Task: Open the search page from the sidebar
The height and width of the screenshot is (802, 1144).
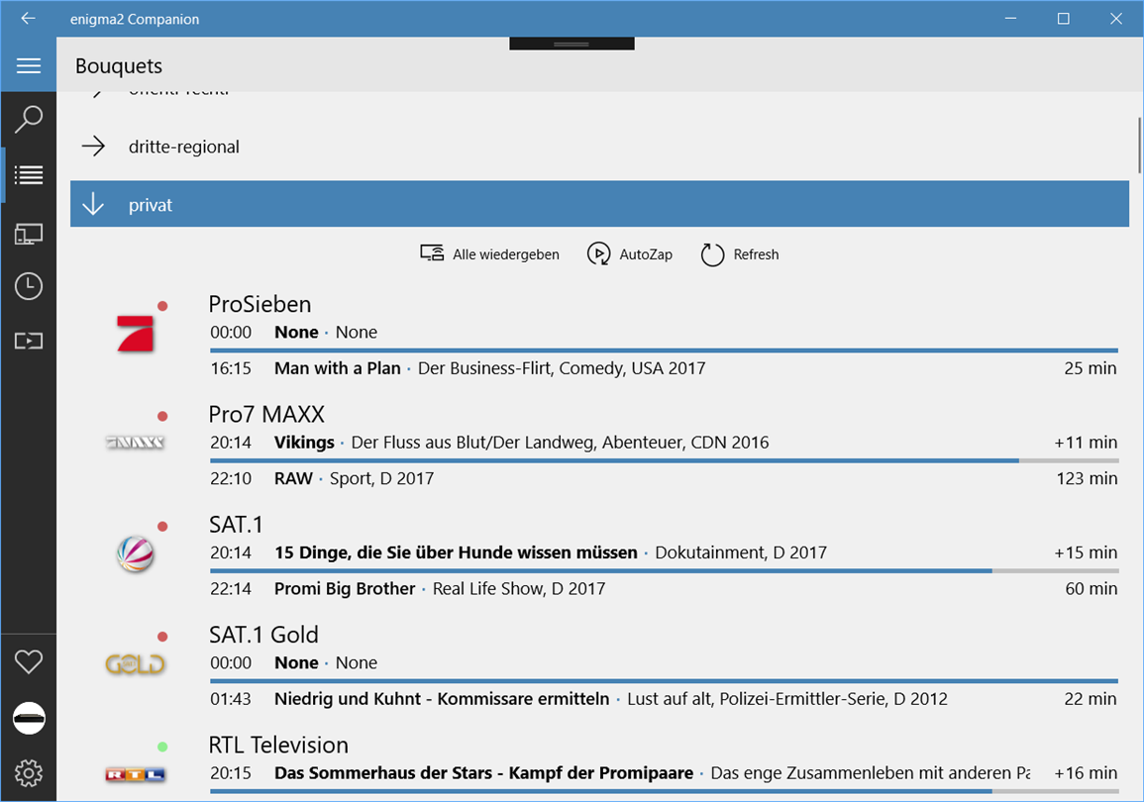Action: pos(29,119)
